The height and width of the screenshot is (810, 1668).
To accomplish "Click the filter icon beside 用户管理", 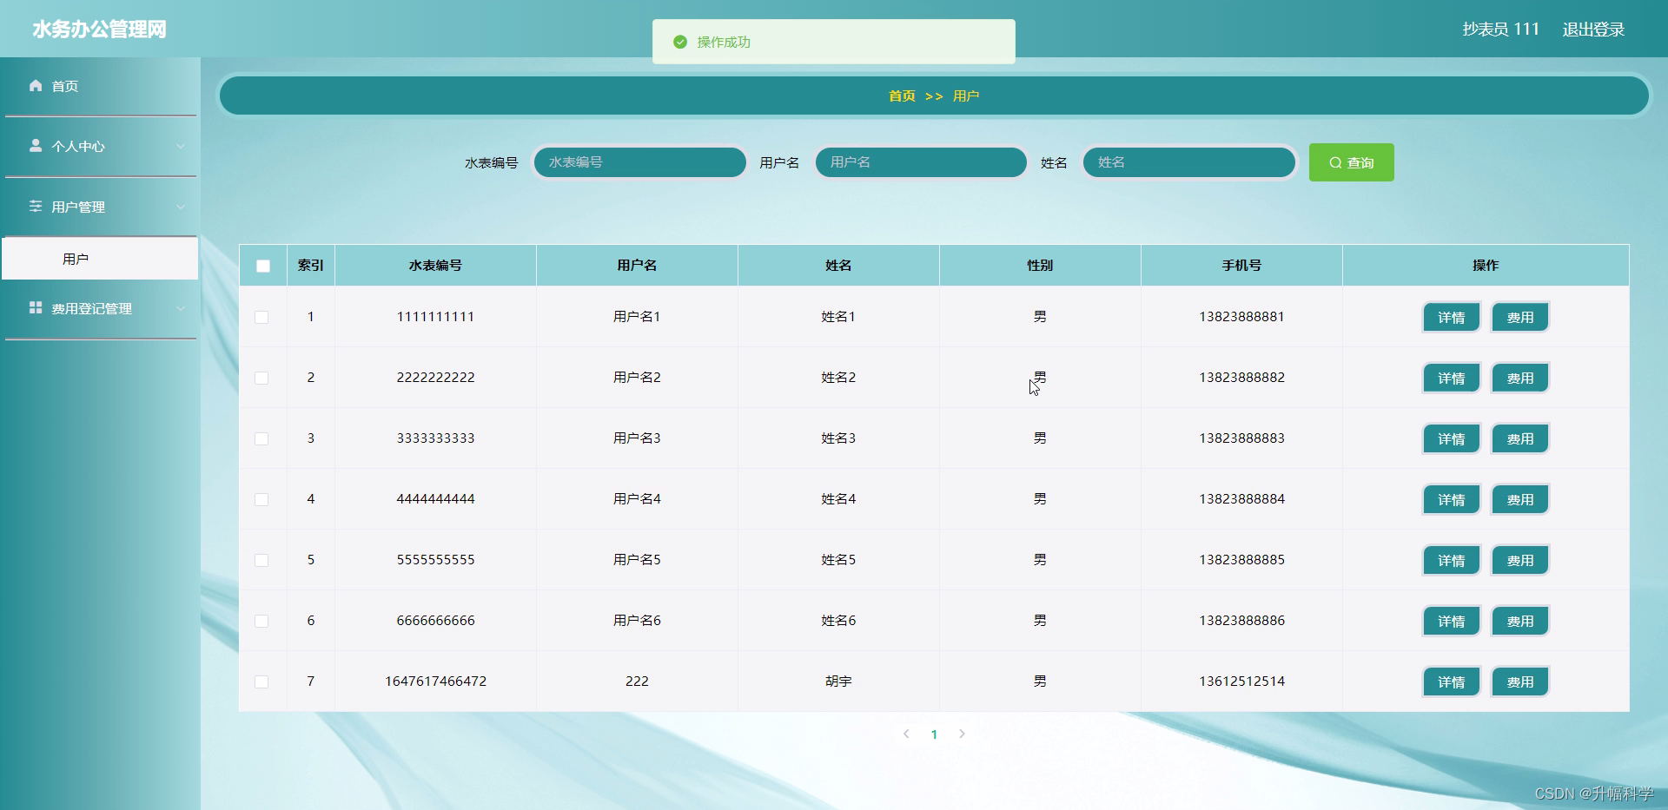I will coord(36,207).
